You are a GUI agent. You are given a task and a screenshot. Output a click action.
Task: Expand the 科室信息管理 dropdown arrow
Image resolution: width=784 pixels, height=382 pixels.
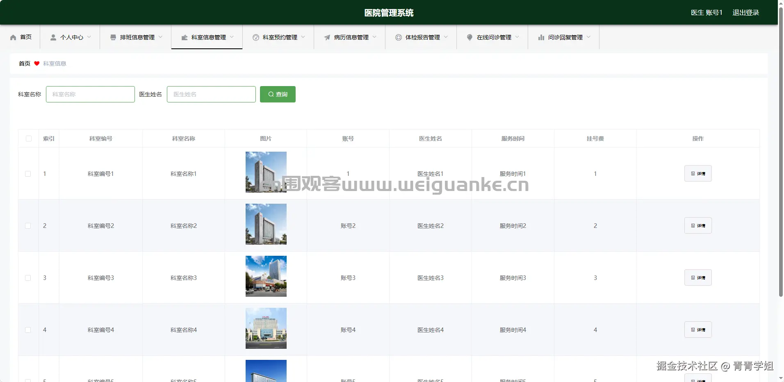tap(232, 37)
